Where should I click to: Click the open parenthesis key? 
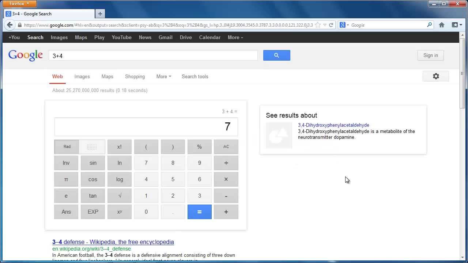(146, 147)
